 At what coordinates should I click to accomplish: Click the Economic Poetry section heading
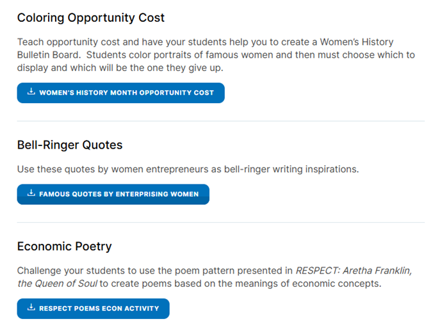(x=64, y=246)
